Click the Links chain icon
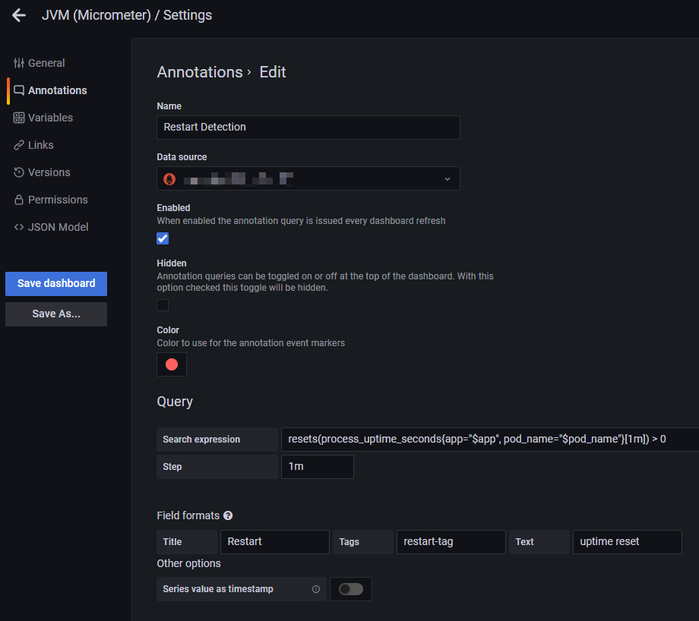Image resolution: width=699 pixels, height=621 pixels. [x=19, y=145]
